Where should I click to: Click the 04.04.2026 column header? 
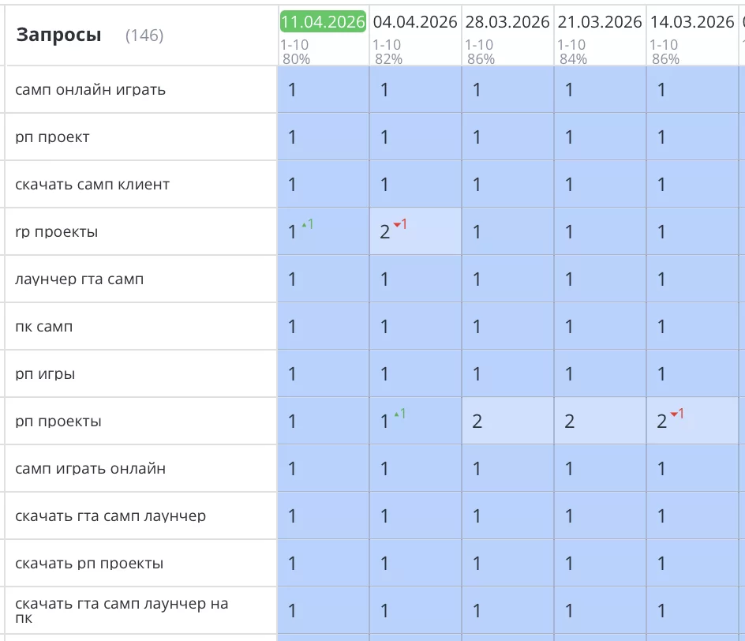pyautogui.click(x=414, y=22)
